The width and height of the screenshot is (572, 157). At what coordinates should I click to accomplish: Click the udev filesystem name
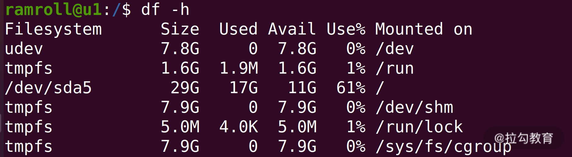[x=24, y=49]
